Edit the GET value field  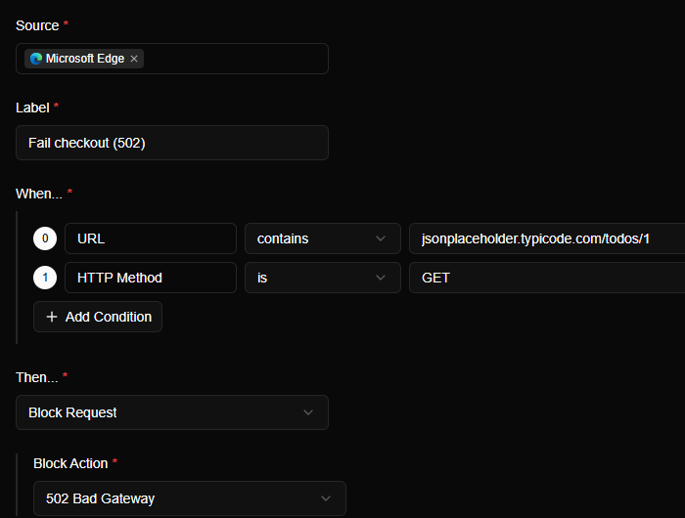point(547,278)
